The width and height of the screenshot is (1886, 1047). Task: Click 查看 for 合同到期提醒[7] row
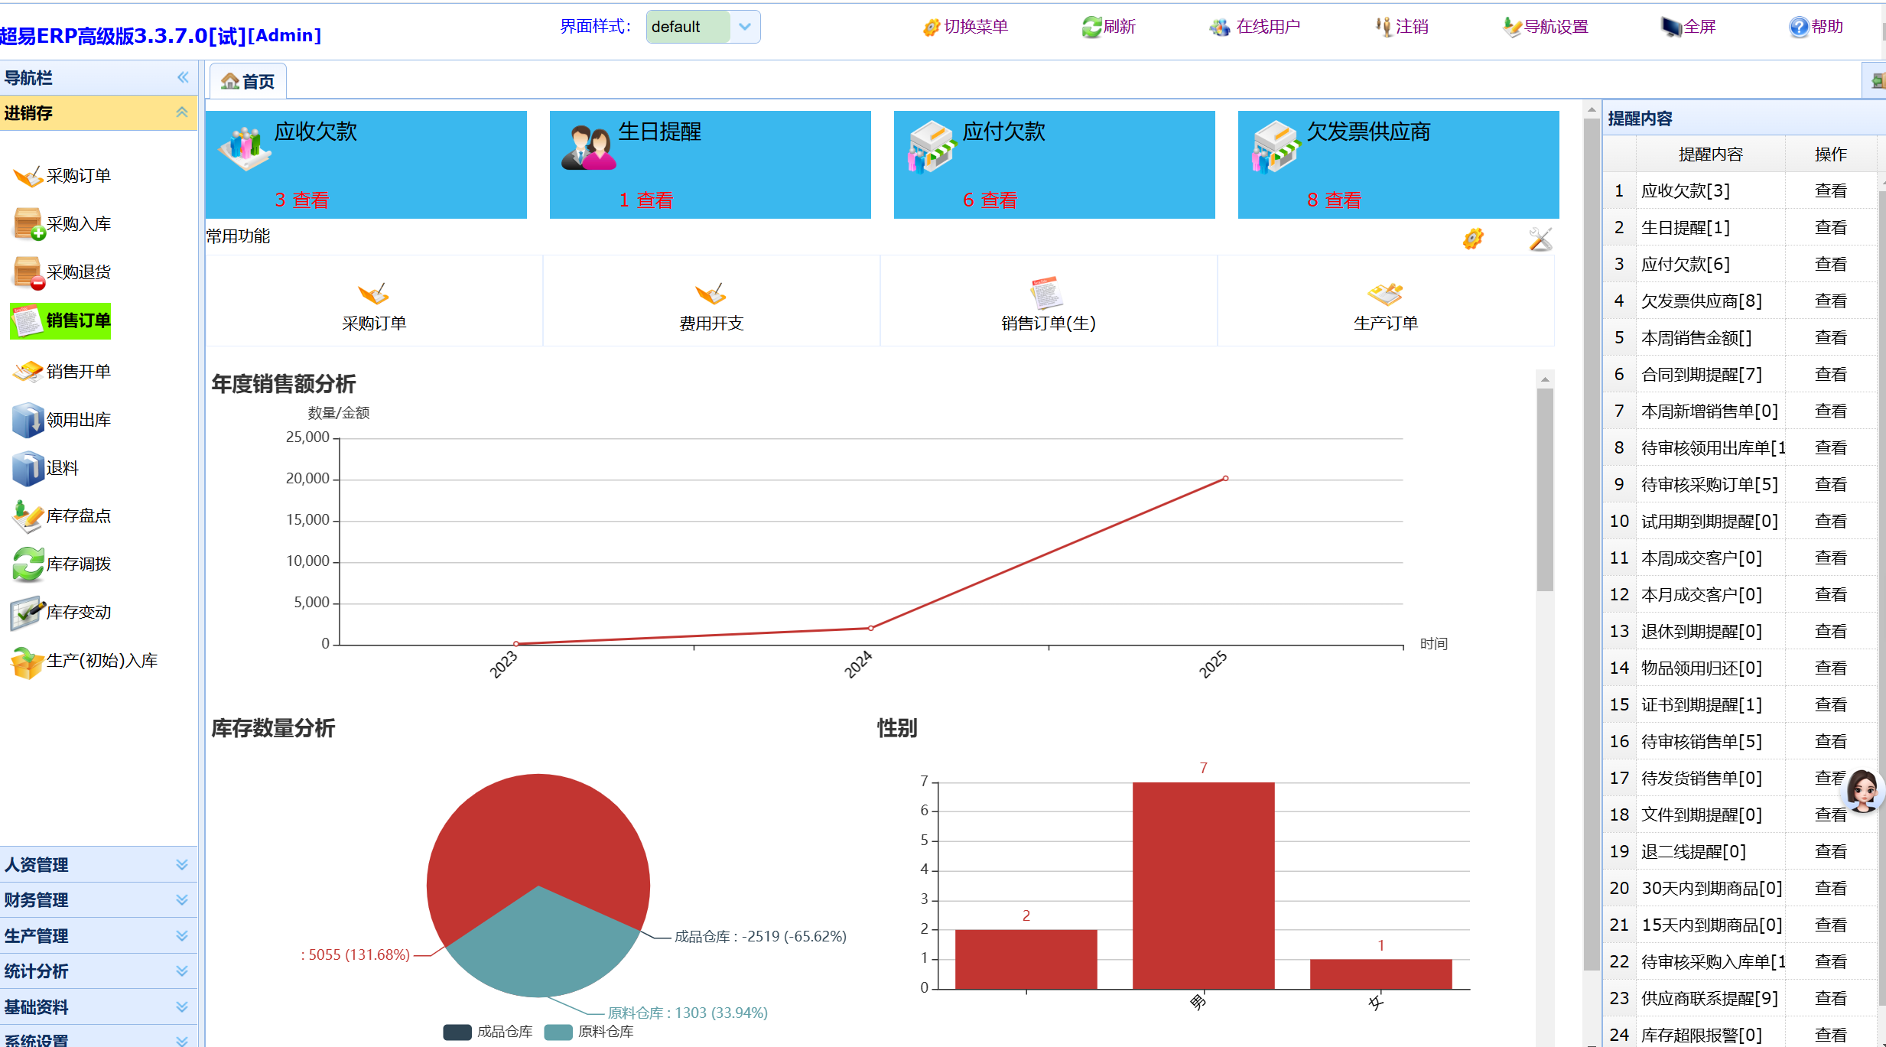point(1829,375)
